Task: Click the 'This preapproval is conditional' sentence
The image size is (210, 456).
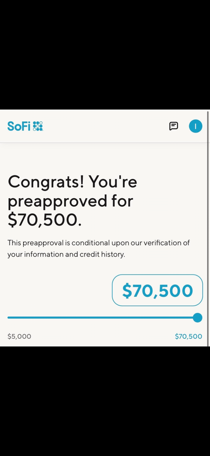Action: (98, 243)
